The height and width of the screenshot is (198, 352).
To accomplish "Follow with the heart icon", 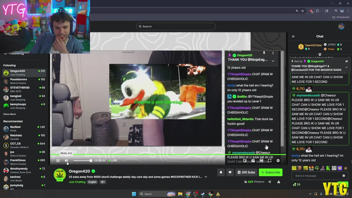I will click(230, 172).
